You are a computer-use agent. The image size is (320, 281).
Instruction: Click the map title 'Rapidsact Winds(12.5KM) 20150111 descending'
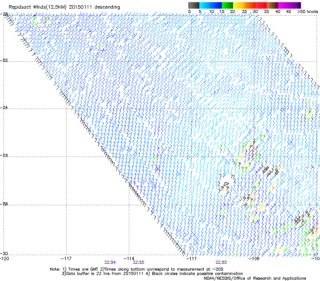point(64,7)
